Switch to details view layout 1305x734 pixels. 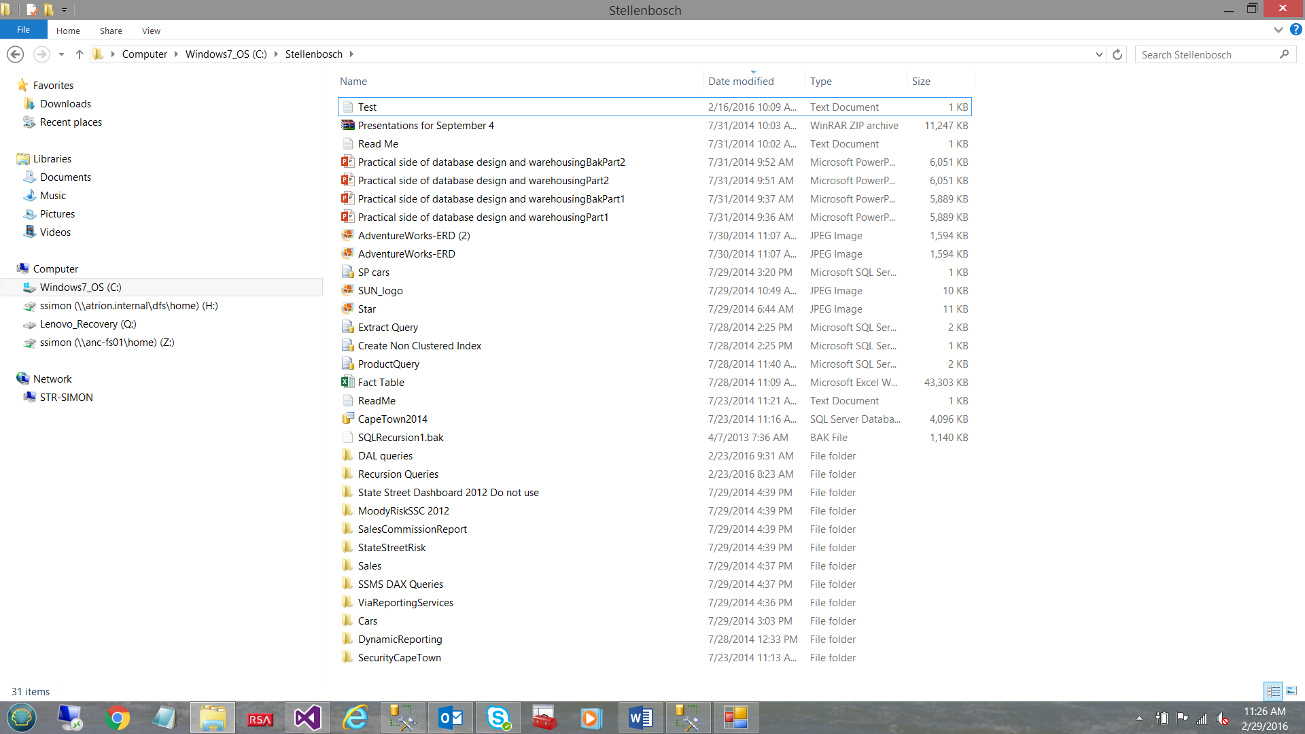tap(1273, 691)
